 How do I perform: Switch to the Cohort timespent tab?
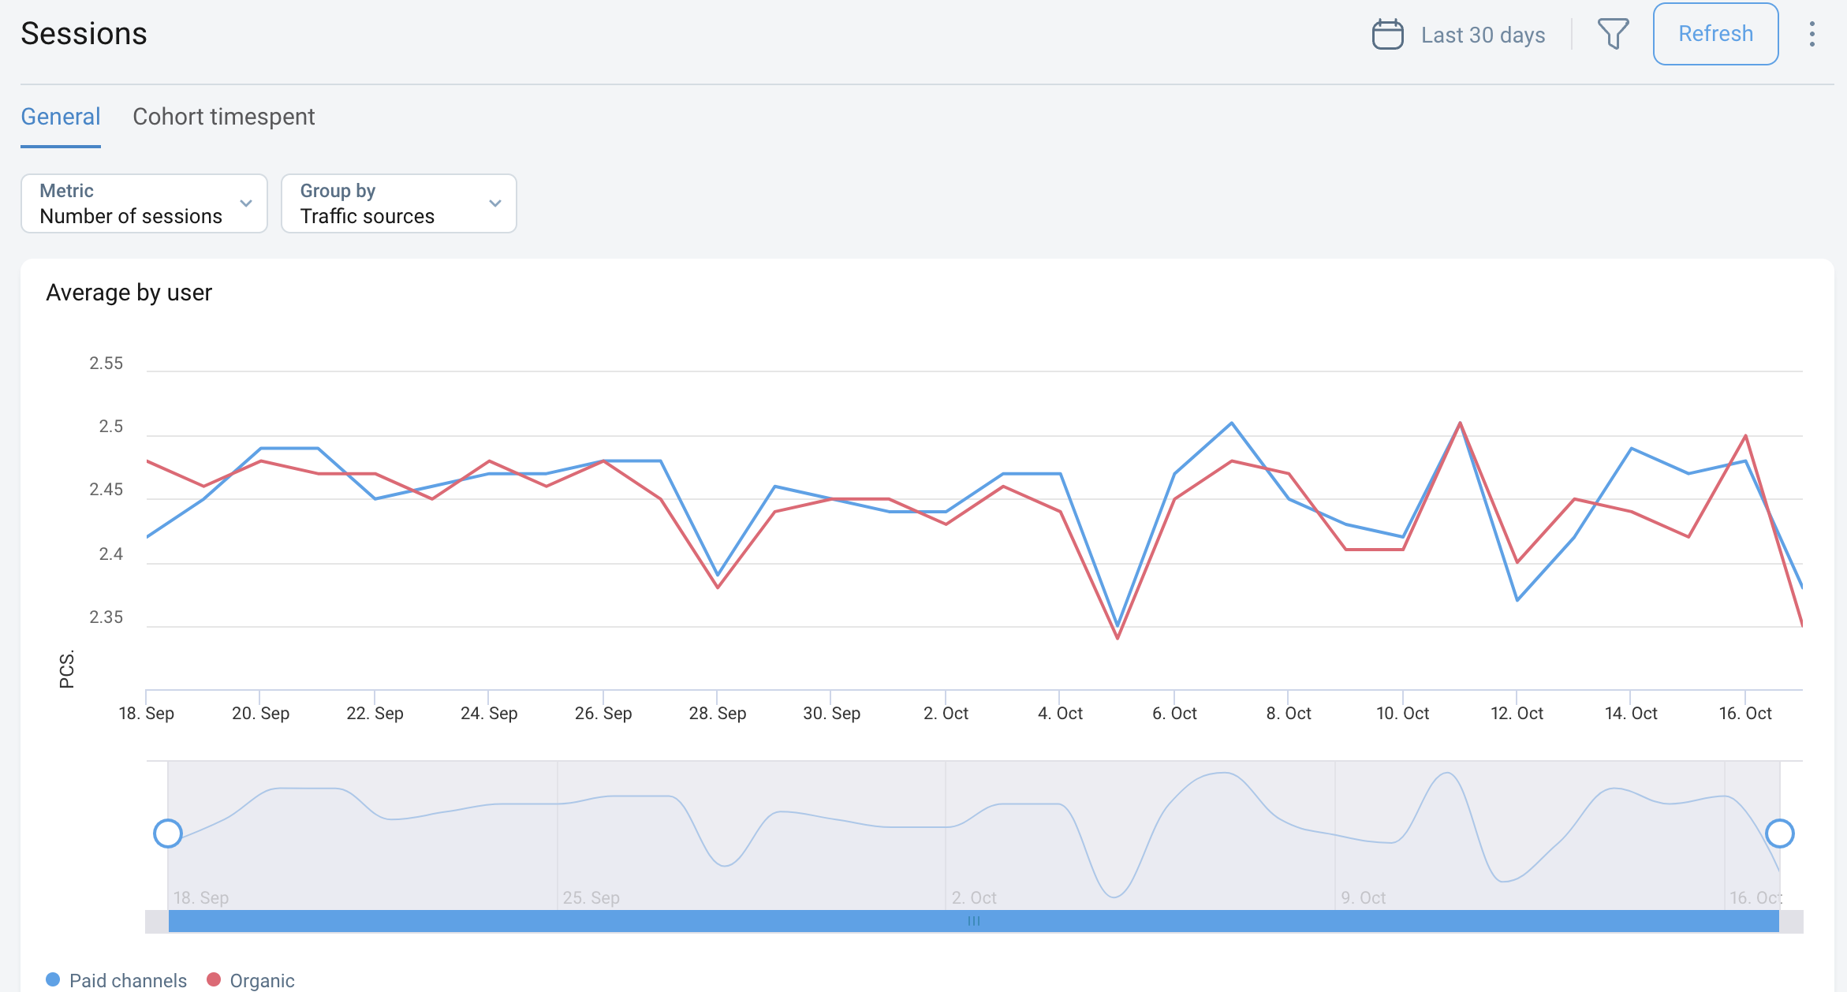[x=223, y=117]
